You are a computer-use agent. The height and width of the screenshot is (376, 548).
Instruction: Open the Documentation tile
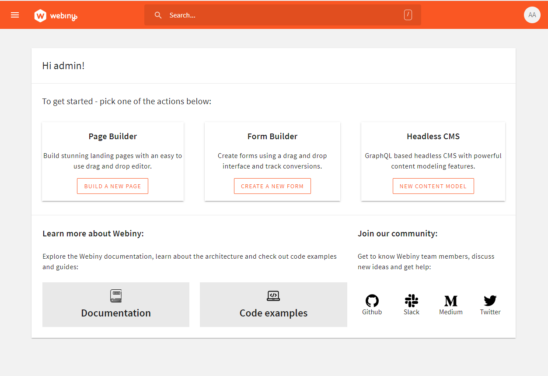pos(115,305)
